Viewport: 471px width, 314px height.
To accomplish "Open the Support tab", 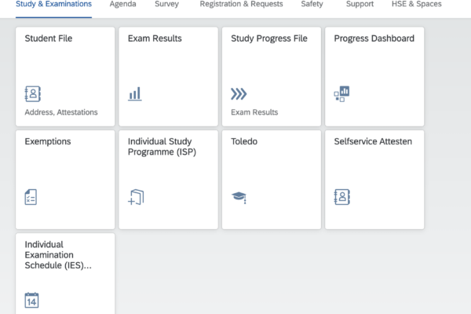I will [x=360, y=4].
